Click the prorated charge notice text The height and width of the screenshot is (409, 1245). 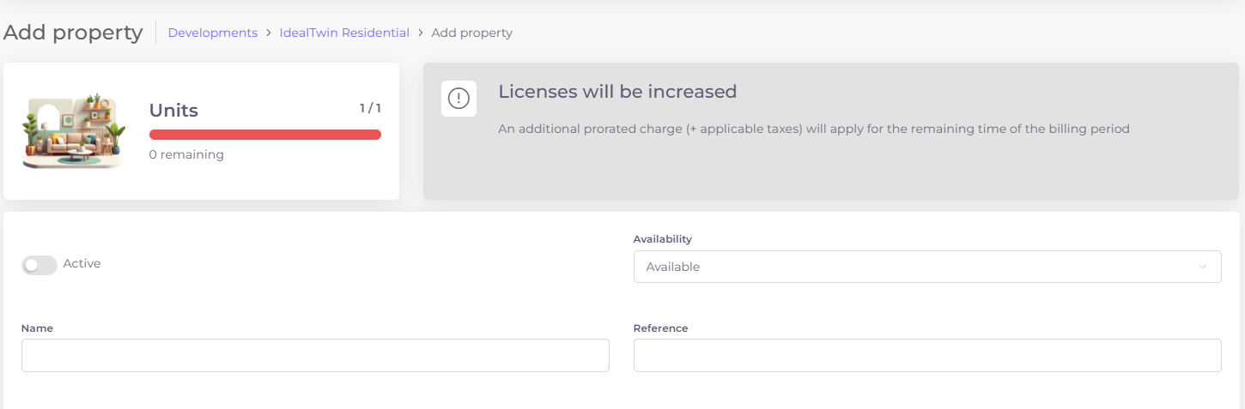pos(813,129)
